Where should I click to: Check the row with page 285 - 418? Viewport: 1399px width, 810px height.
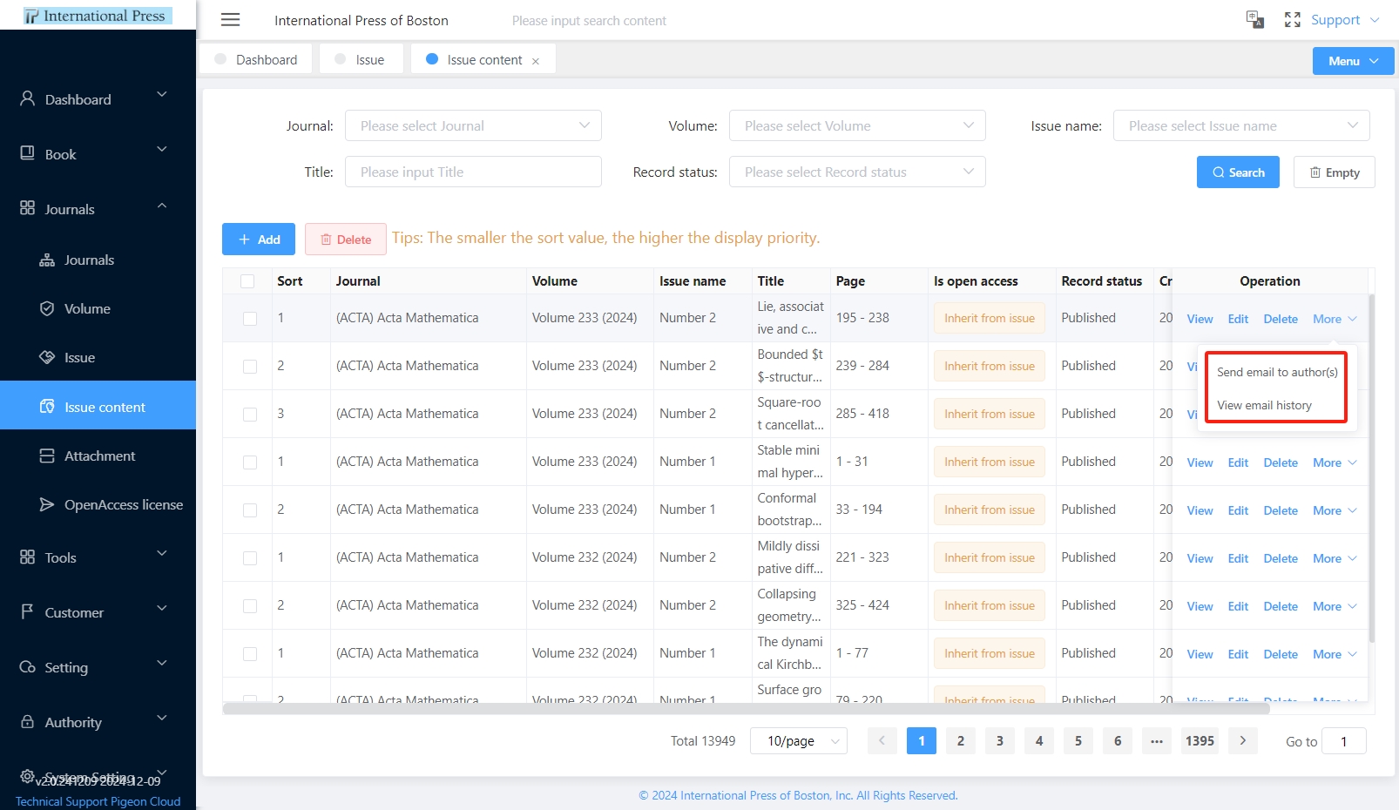pyautogui.click(x=250, y=415)
